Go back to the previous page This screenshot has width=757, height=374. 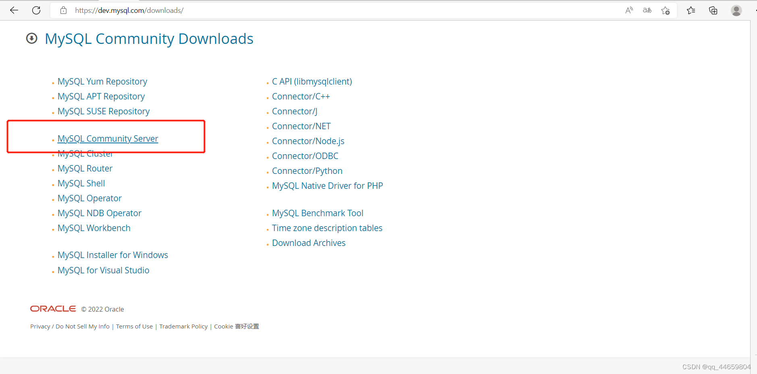coord(14,10)
